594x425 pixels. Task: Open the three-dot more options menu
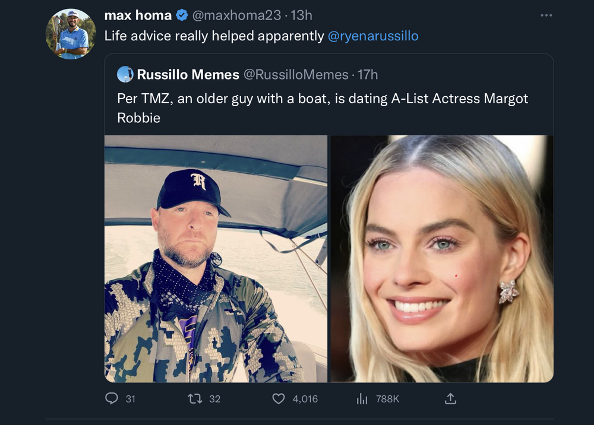(x=546, y=15)
